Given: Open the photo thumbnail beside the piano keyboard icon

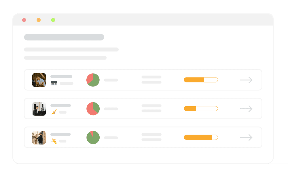Looking at the screenshot, I should pyautogui.click(x=39, y=80).
